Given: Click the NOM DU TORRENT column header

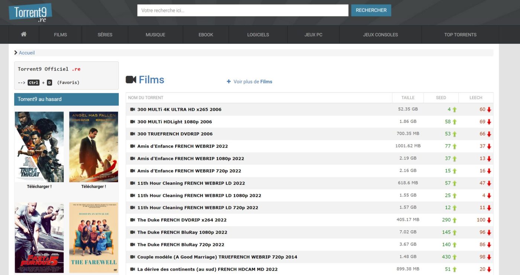Looking at the screenshot, I should click(146, 98).
